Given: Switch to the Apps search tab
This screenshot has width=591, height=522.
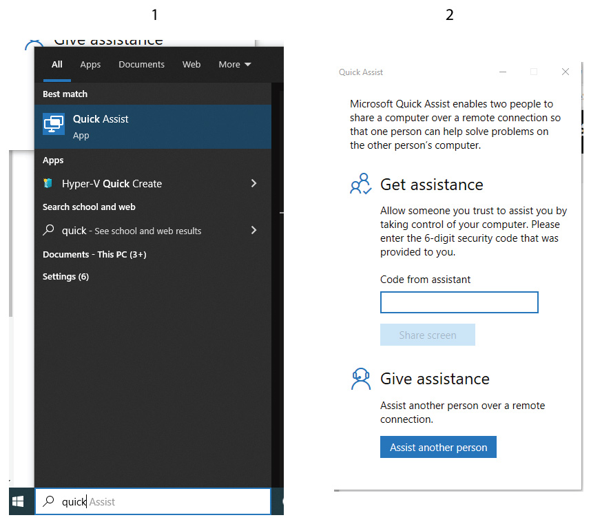Looking at the screenshot, I should point(90,65).
